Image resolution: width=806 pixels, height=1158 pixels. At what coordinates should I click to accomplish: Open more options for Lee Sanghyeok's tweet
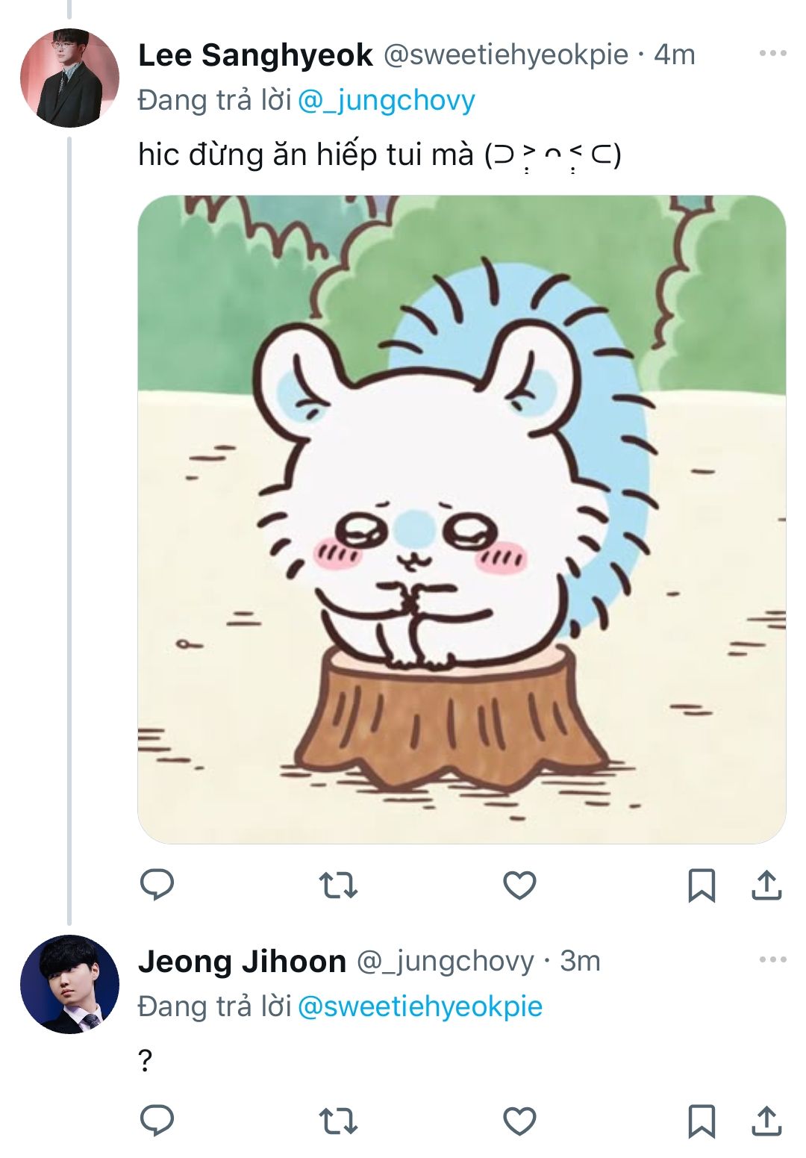[772, 54]
